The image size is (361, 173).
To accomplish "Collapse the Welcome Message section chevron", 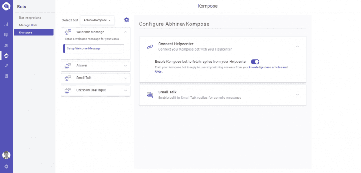I will click(126, 32).
